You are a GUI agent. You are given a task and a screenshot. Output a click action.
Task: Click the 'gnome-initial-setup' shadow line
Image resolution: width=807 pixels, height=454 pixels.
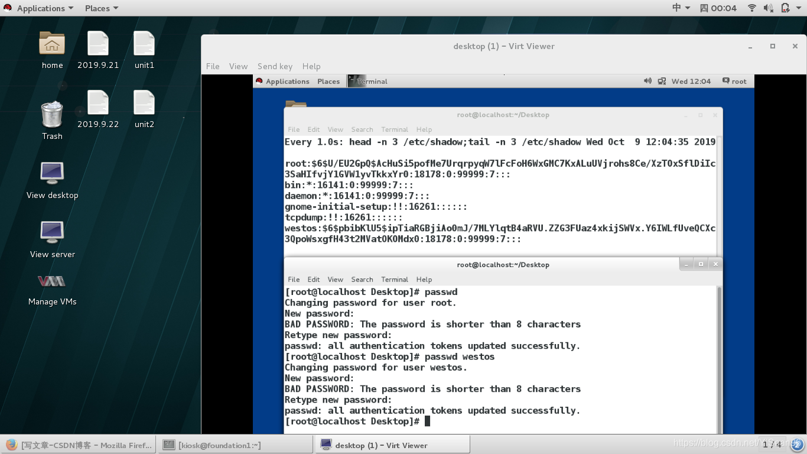[x=376, y=207]
